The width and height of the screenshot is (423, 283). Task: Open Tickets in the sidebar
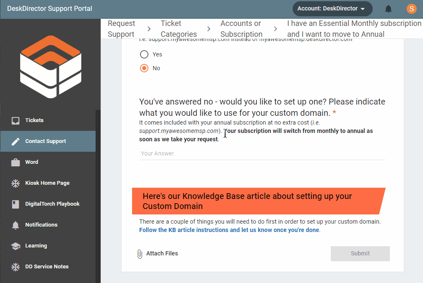[48, 120]
